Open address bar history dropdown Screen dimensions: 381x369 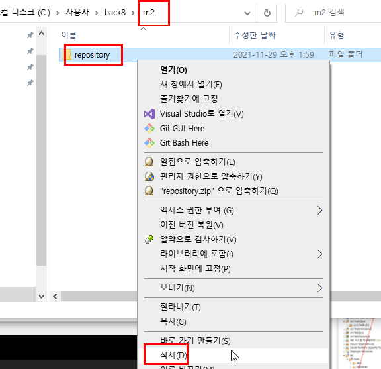click(x=247, y=13)
